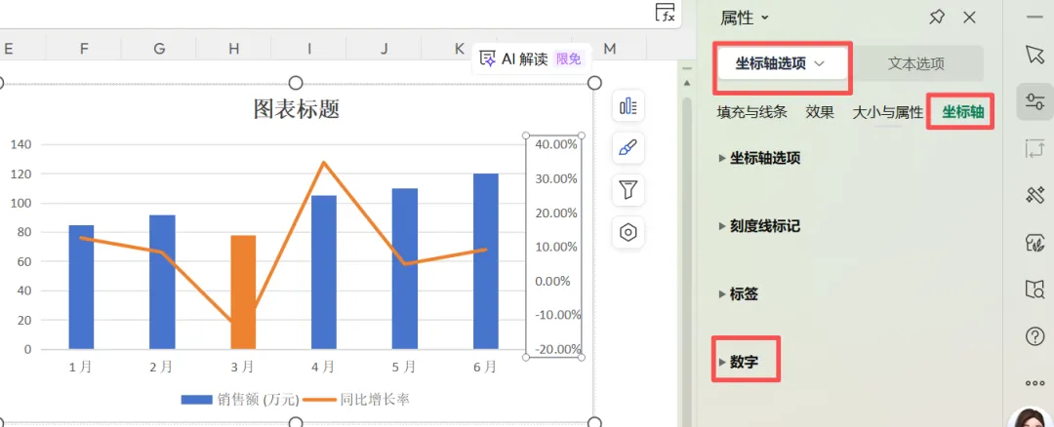
Task: Open the chart filter funnel button
Action: coord(628,190)
